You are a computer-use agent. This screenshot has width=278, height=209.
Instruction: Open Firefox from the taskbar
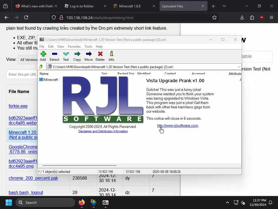click(x=82, y=202)
